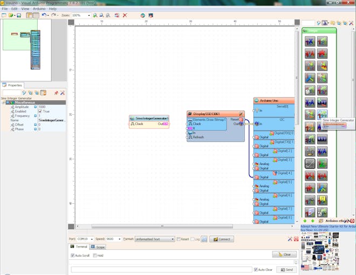This screenshot has width=356, height=275.
Task: Click the Zoom out magnifier icon
Action: [x=101, y=15]
